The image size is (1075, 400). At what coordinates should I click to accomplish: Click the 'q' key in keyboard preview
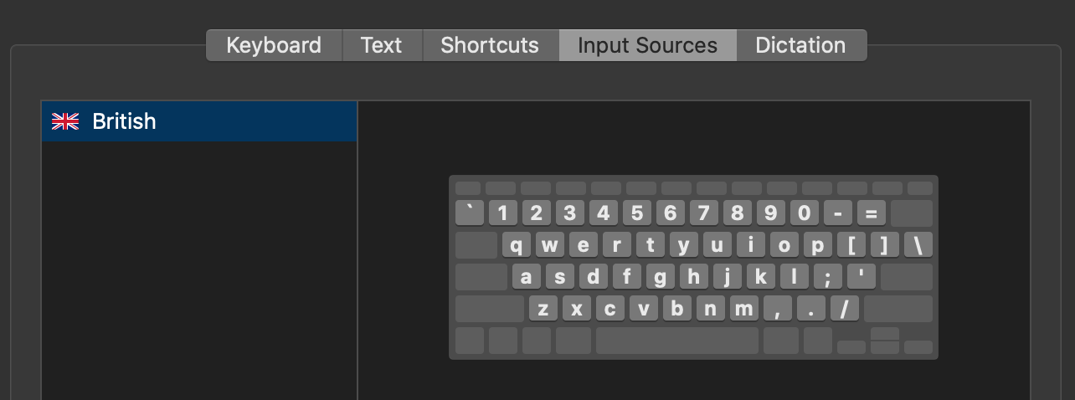(x=517, y=245)
